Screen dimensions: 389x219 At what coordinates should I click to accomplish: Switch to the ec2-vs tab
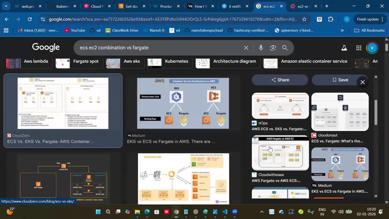(x=304, y=6)
